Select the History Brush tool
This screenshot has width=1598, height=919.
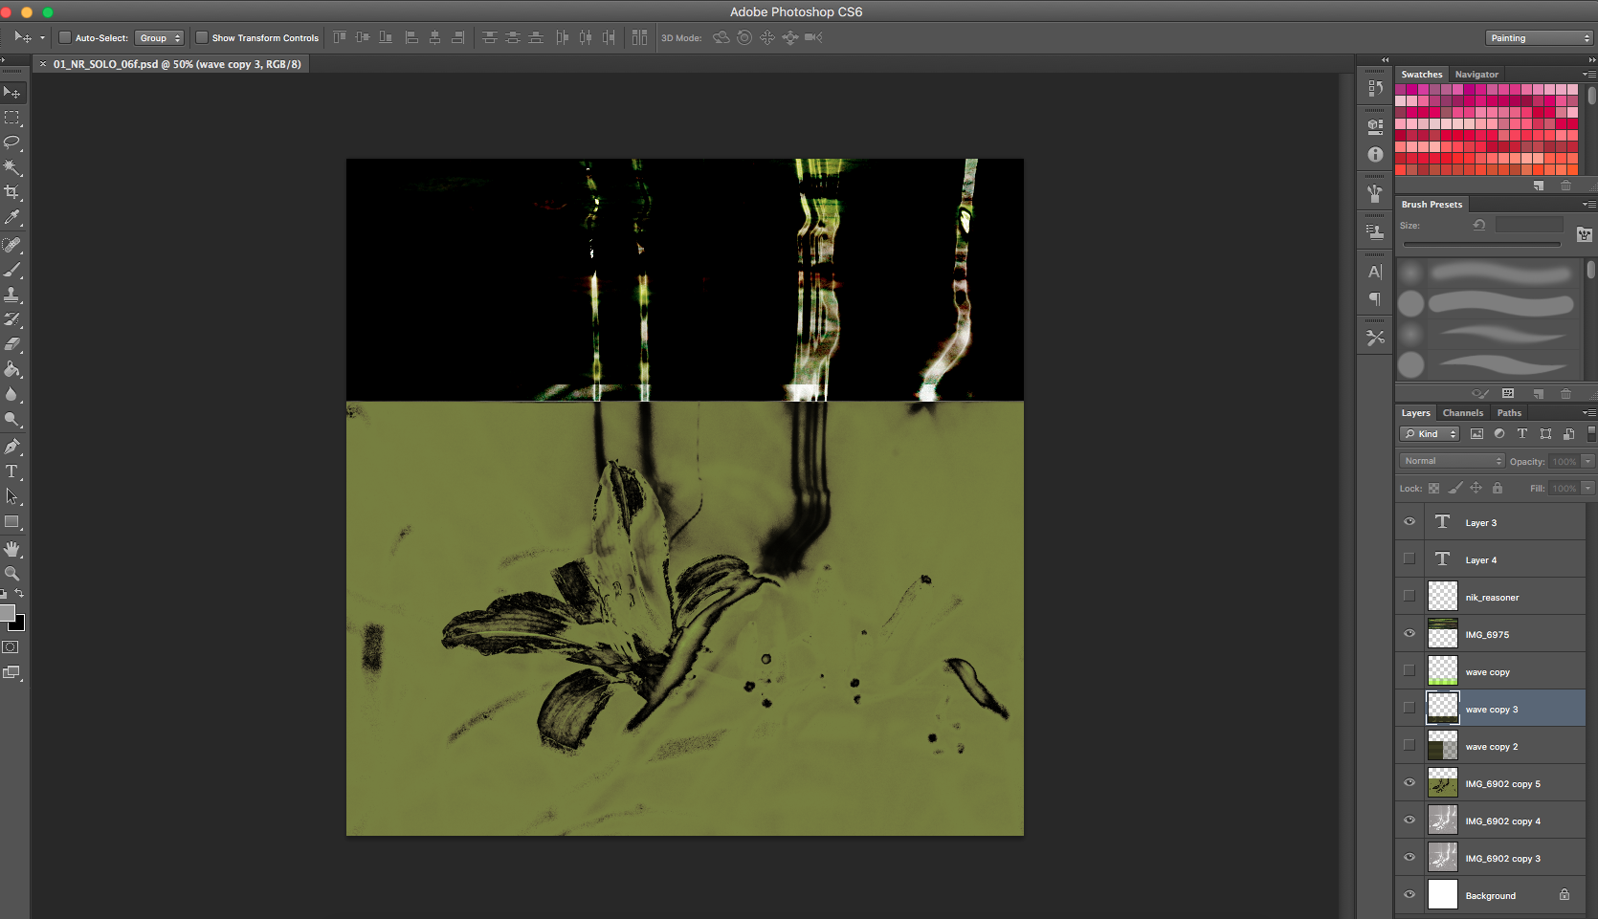(11, 319)
